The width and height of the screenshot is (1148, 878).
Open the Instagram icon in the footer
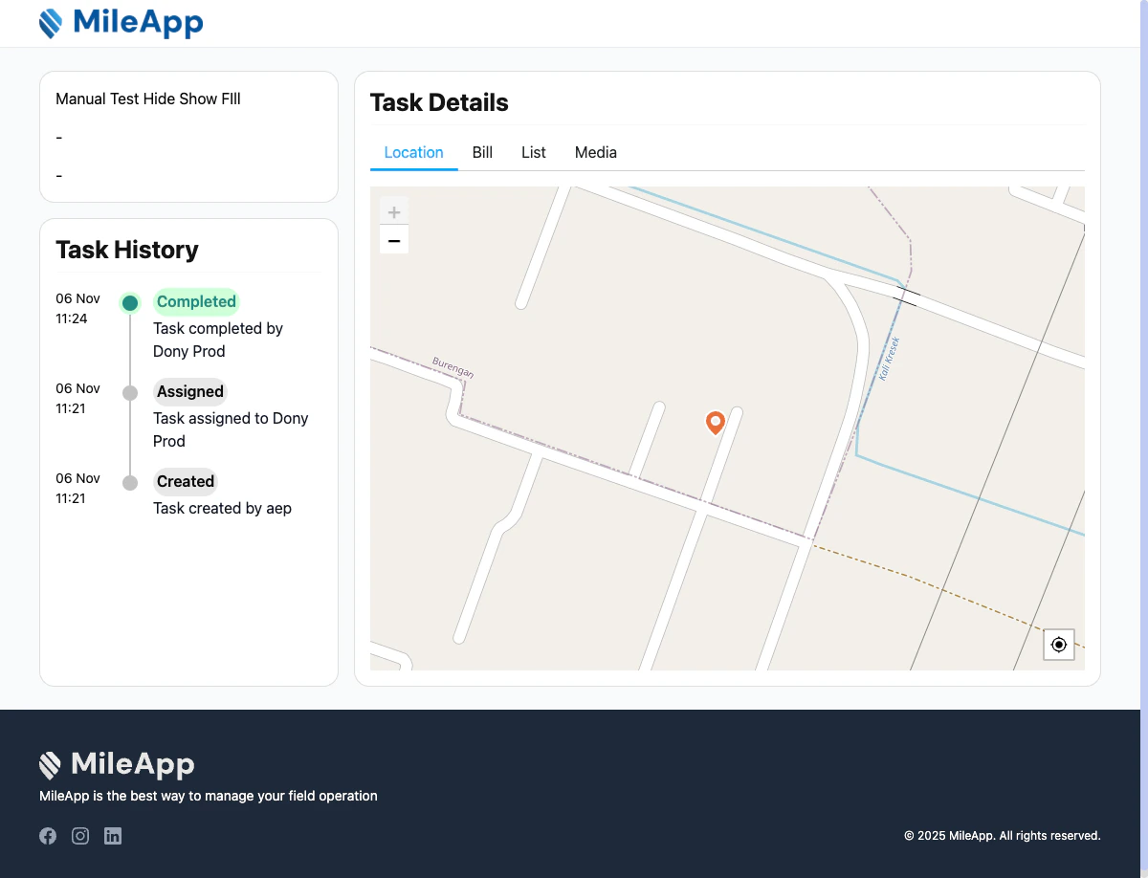80,835
